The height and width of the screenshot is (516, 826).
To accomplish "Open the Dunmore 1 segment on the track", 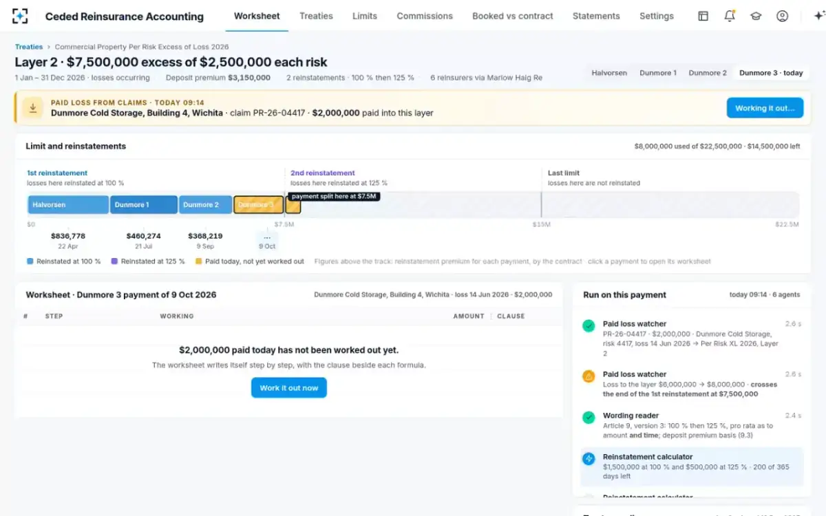I will [x=144, y=205].
